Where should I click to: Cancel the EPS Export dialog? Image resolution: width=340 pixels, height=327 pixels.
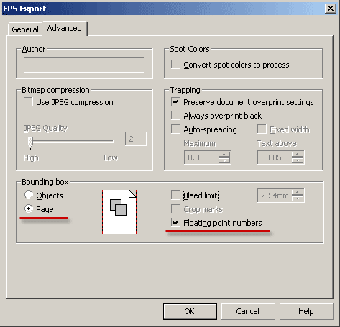248,311
